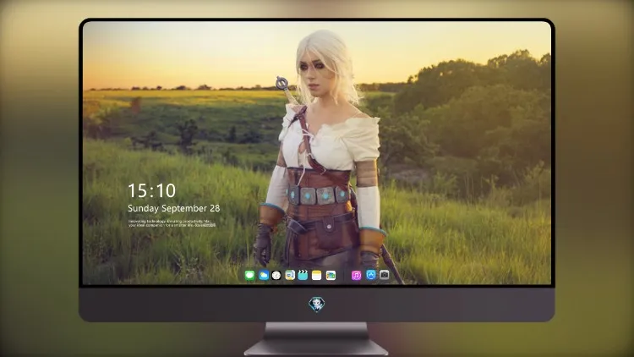Open the Finder-style file app icon
This screenshot has height=357, width=634.
[x=290, y=276]
